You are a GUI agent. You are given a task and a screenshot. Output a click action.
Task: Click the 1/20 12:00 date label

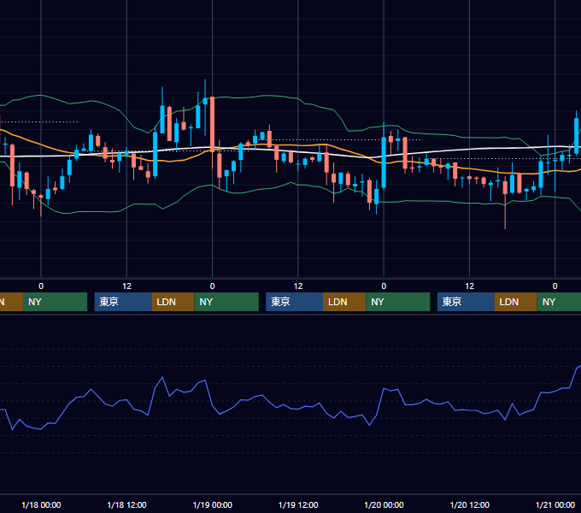tap(469, 504)
